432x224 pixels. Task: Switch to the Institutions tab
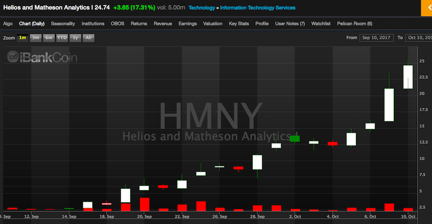(x=93, y=24)
